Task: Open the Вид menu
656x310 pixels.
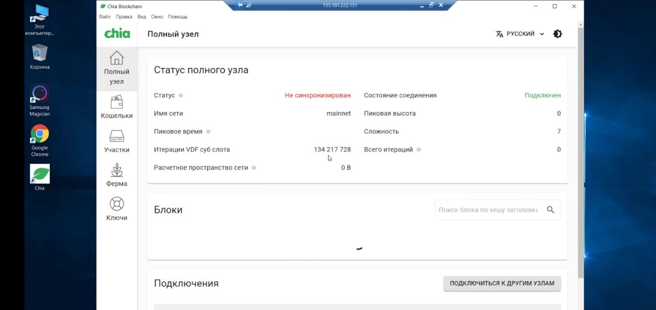Action: [141, 17]
